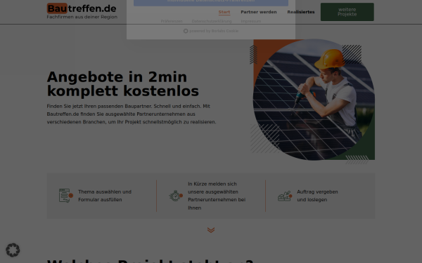The height and width of the screenshot is (263, 422).
Task: Click the 'Auftrag vergeben und loslegen' text
Action: (x=317, y=196)
